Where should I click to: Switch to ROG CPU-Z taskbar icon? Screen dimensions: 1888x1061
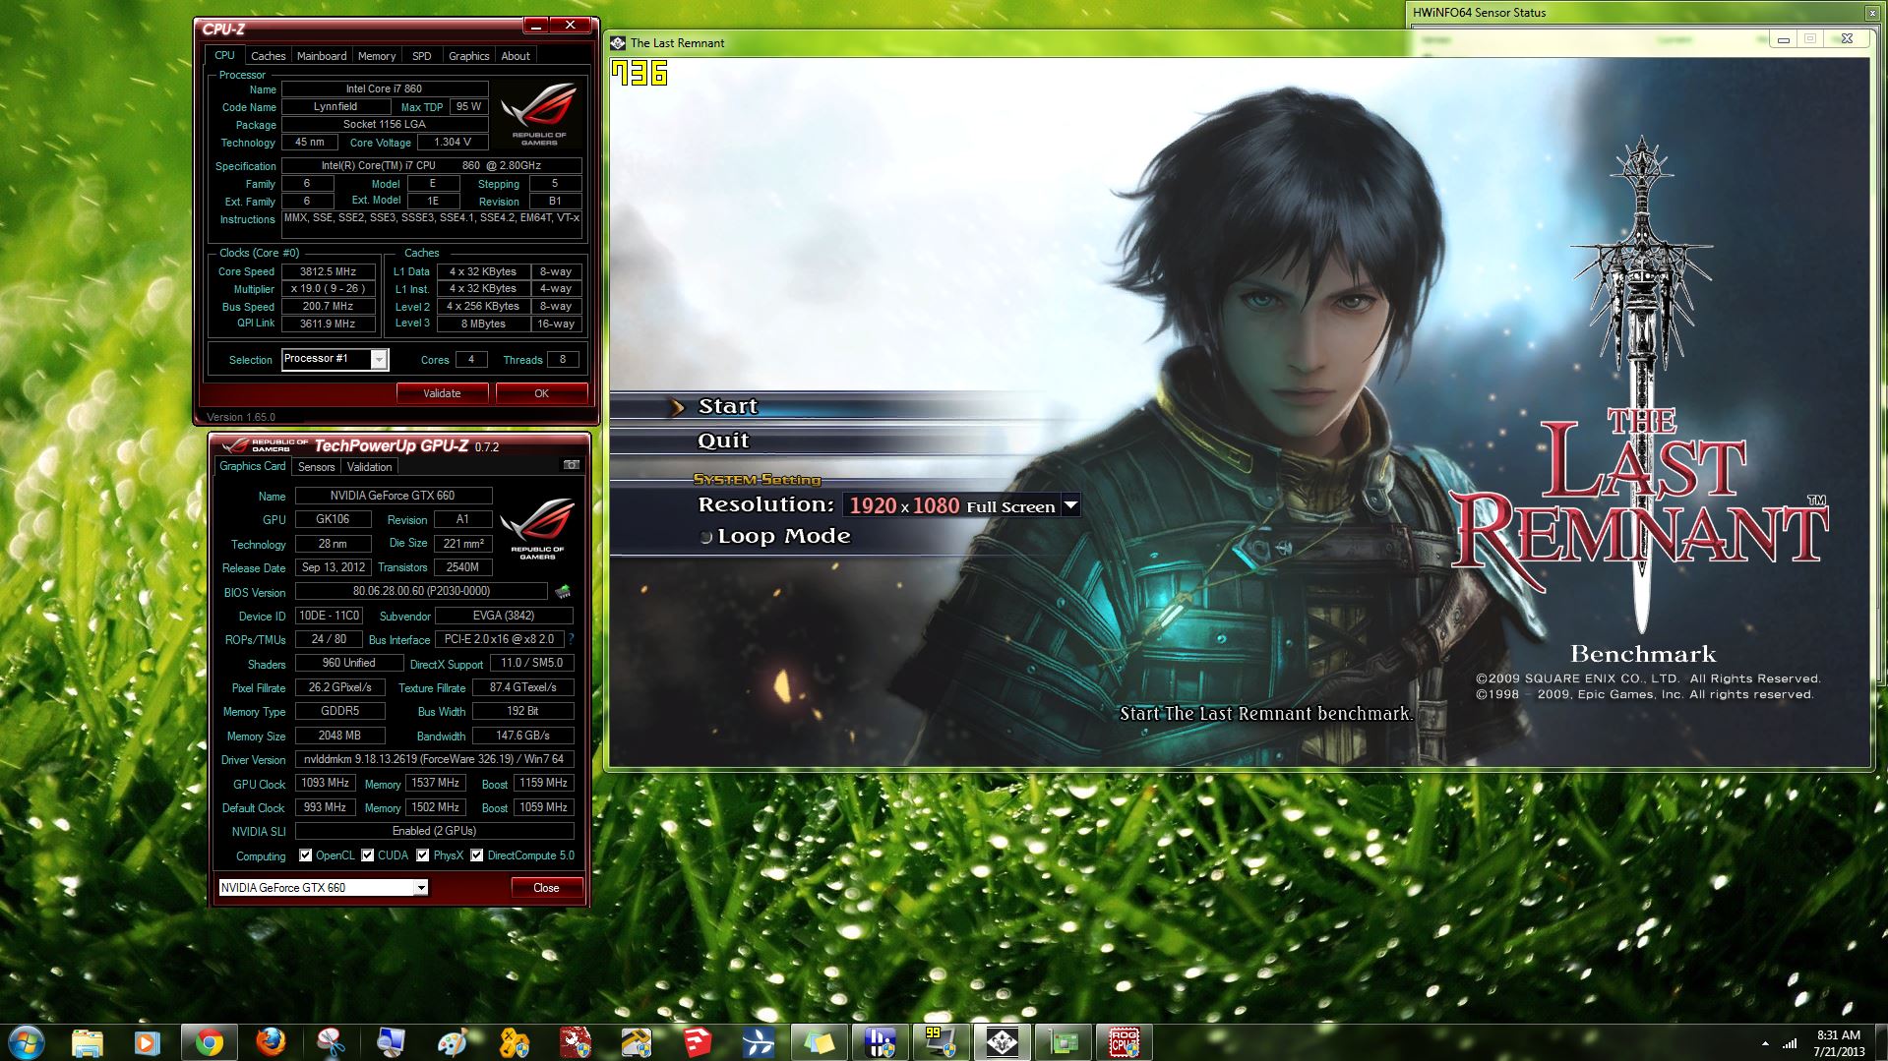coord(1124,1041)
